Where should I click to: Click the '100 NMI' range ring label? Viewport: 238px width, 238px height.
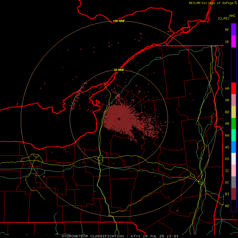pos(119,21)
